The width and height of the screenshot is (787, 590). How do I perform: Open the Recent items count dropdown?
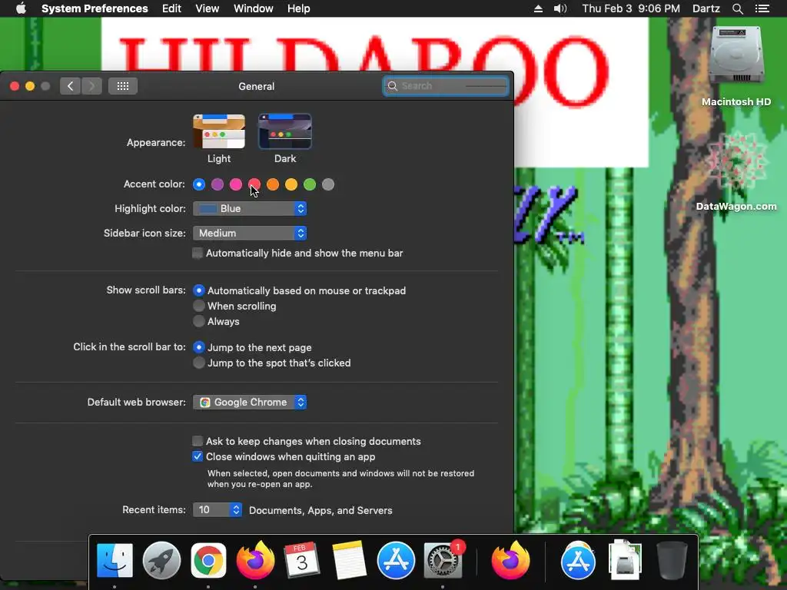click(x=218, y=510)
